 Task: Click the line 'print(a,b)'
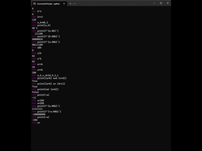[x=41, y=25]
